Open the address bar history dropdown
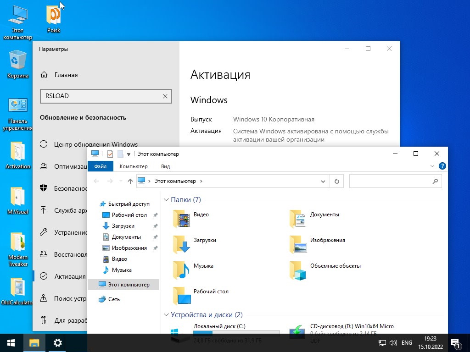Screen dimensions: 470x352 [x=323, y=181]
